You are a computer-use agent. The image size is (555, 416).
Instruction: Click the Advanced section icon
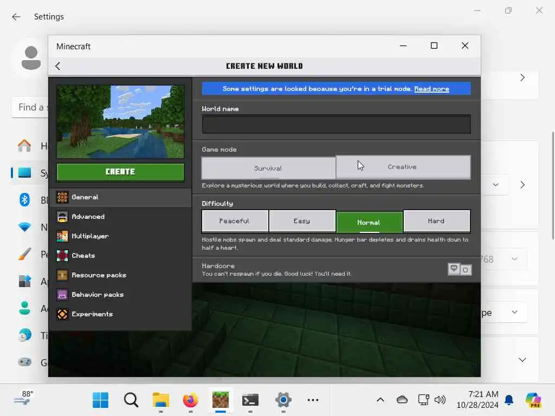point(62,217)
